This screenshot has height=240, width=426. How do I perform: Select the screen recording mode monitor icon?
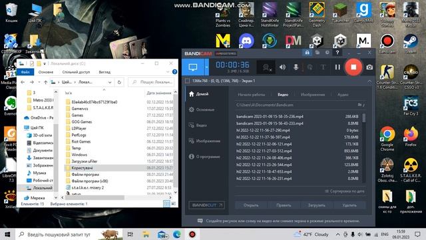193,67
